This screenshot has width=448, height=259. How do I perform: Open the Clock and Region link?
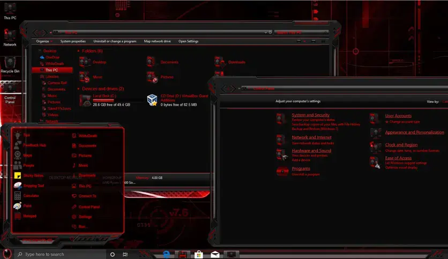coord(401,145)
